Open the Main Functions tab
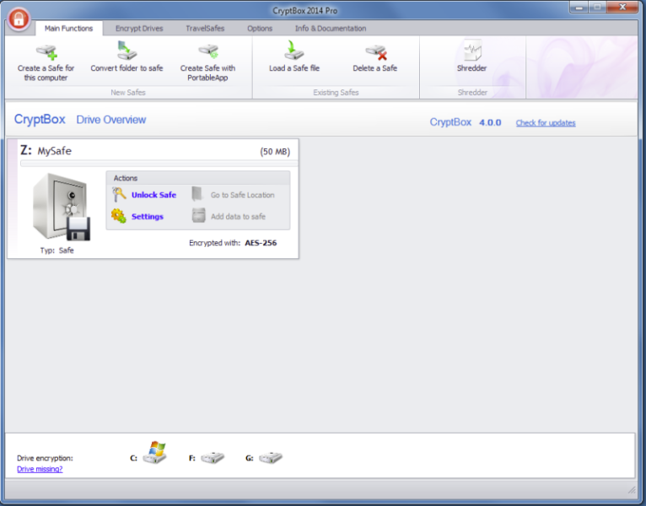The height and width of the screenshot is (506, 646). [69, 29]
